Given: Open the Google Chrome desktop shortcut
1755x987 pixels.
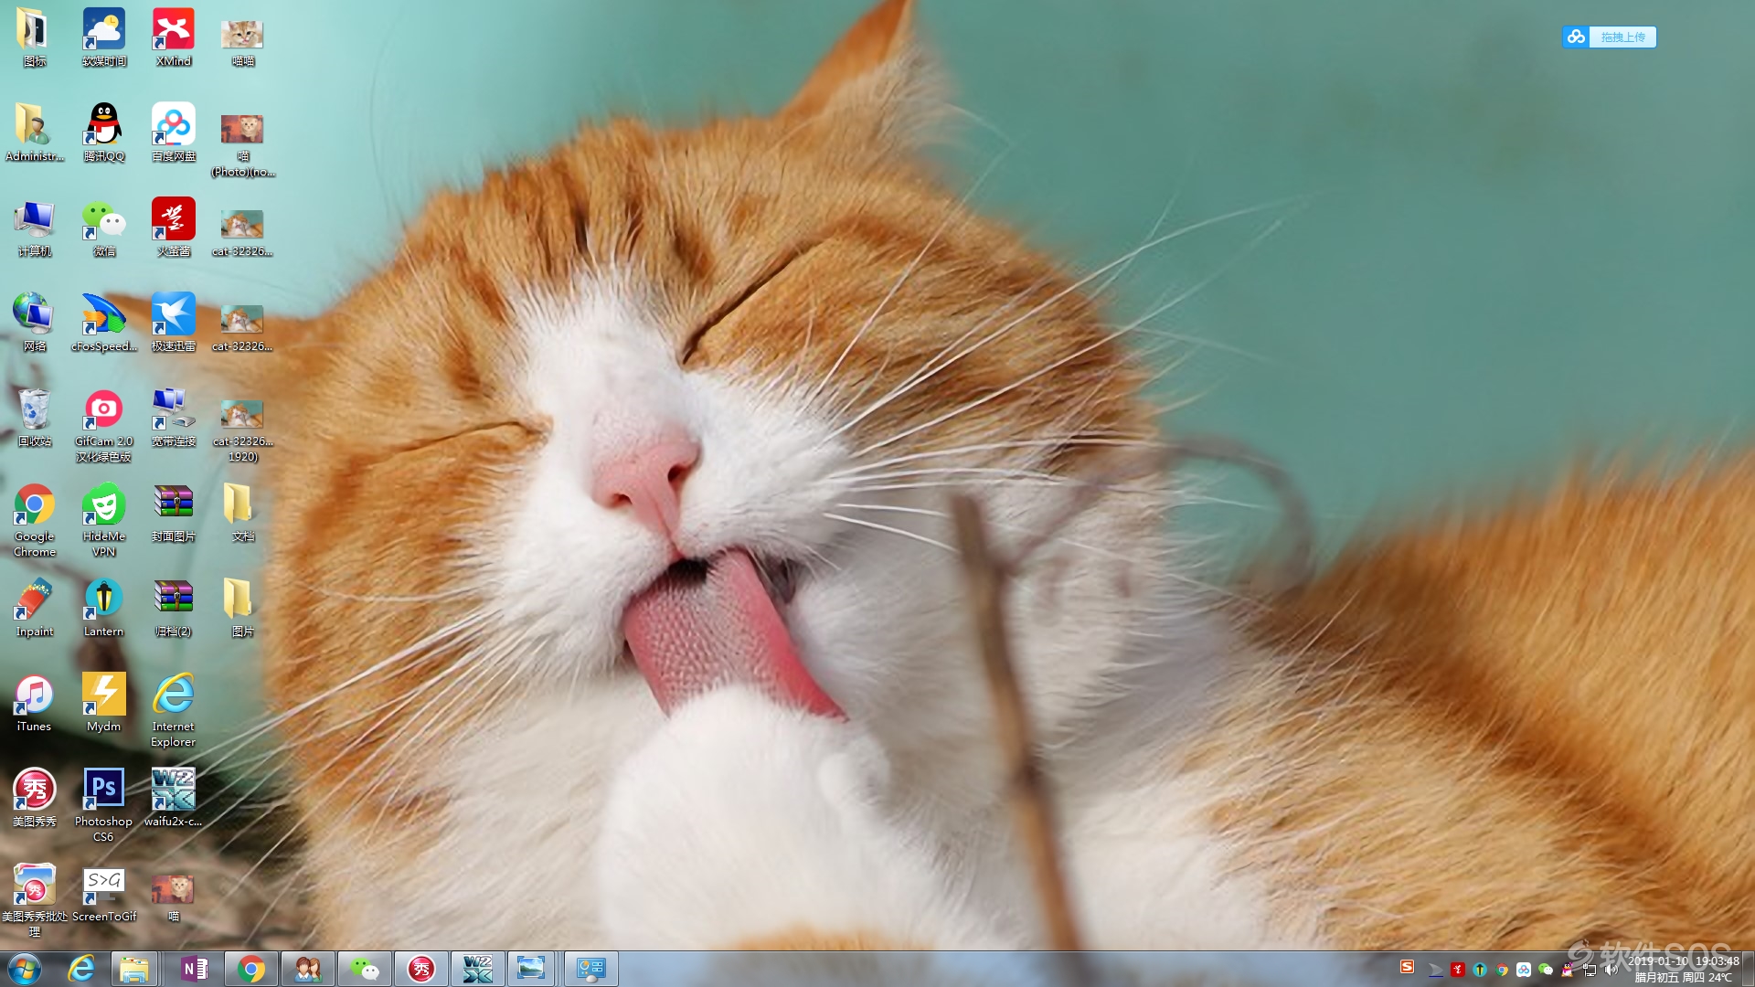Looking at the screenshot, I should click(x=34, y=521).
